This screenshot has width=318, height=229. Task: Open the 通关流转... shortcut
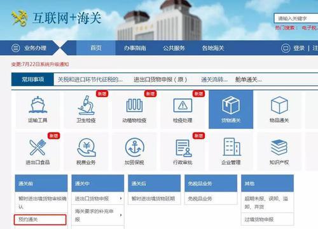(214, 79)
